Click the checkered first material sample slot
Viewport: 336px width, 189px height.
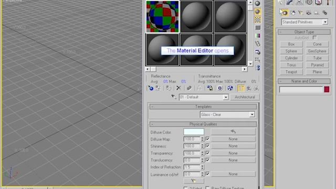(x=162, y=16)
